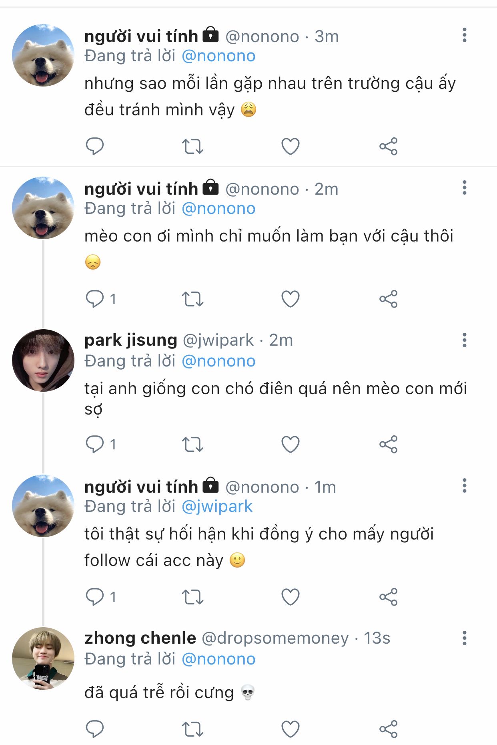Like the 'tôi thật sự hối hận' tweet

click(291, 597)
